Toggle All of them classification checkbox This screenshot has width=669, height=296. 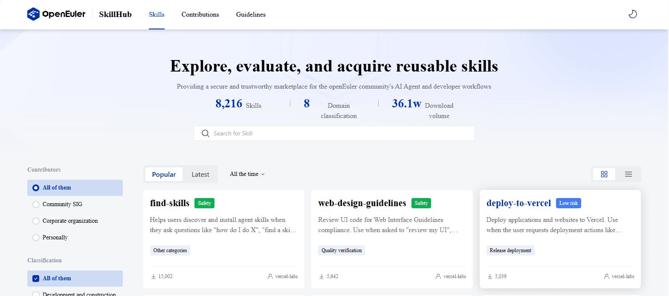tap(36, 279)
